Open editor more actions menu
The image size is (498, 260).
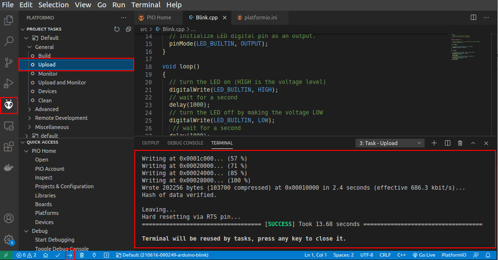click(486, 17)
